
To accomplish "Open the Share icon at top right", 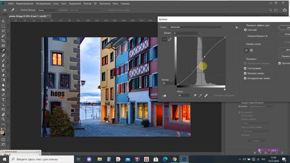I will [285, 10].
